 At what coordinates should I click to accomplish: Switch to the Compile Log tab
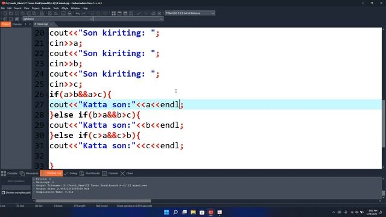(x=51, y=174)
